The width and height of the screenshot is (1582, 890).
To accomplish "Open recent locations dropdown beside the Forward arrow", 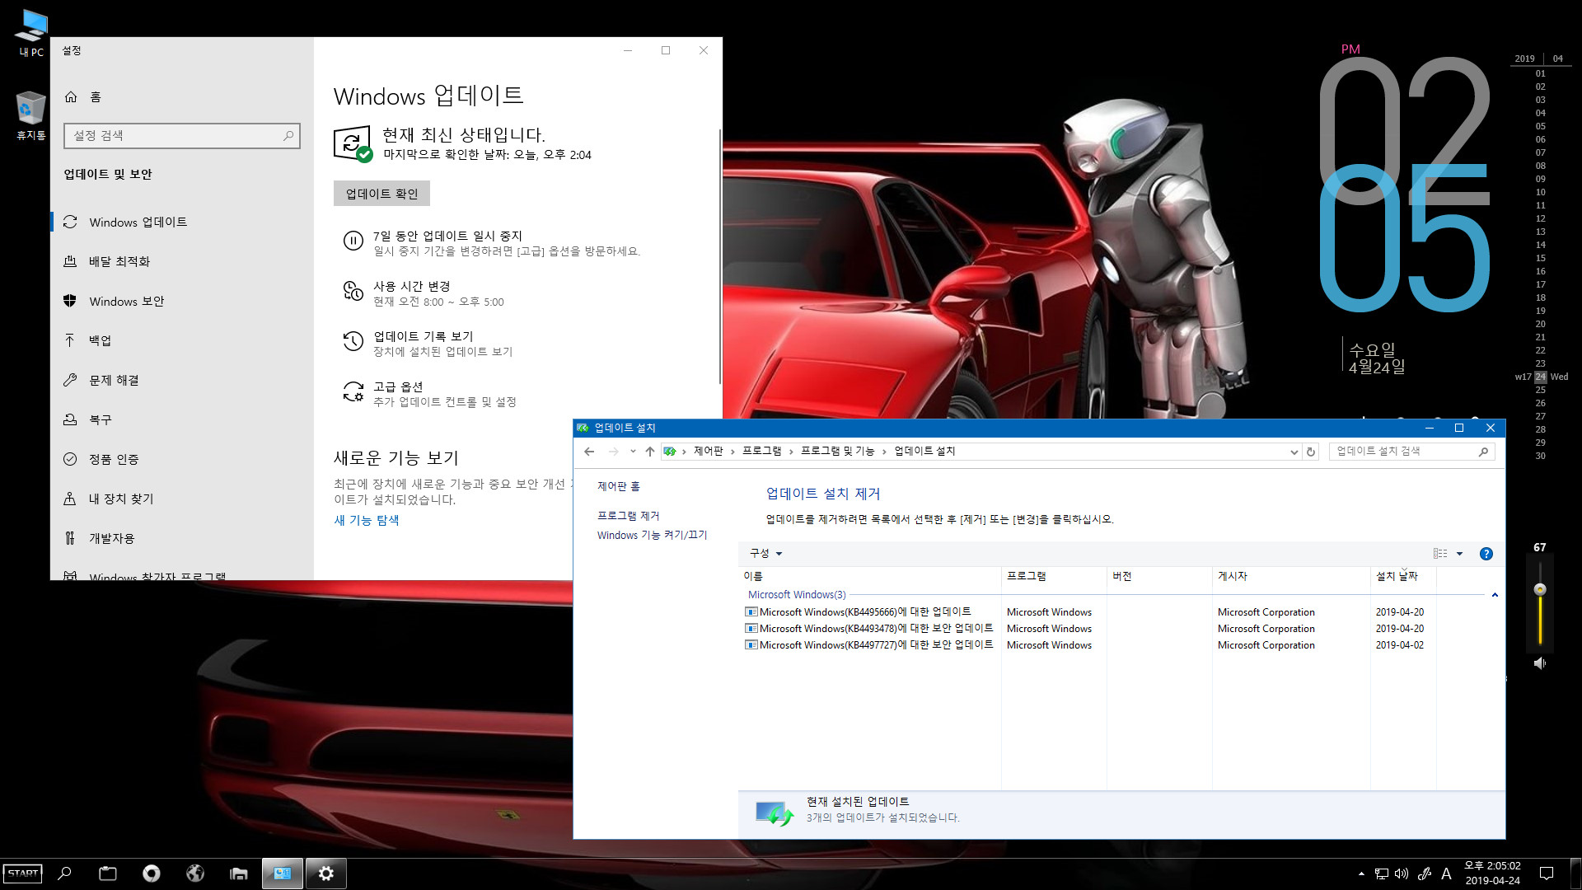I will click(632, 451).
